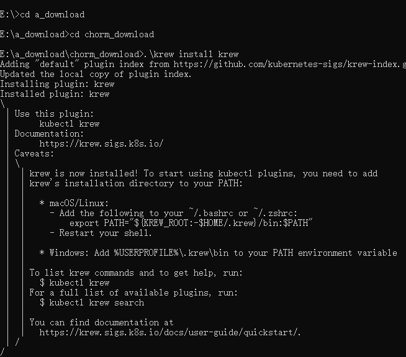This screenshot has width=406, height=357.
Task: Click the github.com krew-index URL
Action: click(290, 64)
